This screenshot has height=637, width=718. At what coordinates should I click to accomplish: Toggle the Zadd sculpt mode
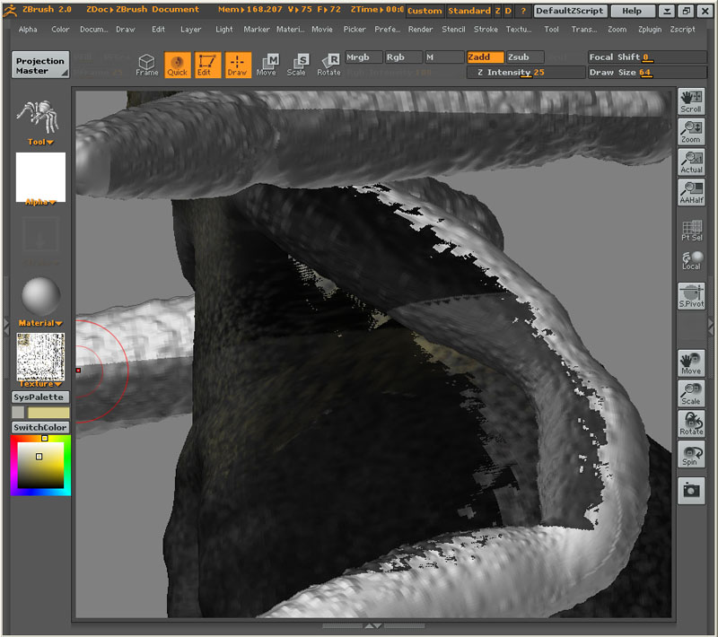(485, 57)
